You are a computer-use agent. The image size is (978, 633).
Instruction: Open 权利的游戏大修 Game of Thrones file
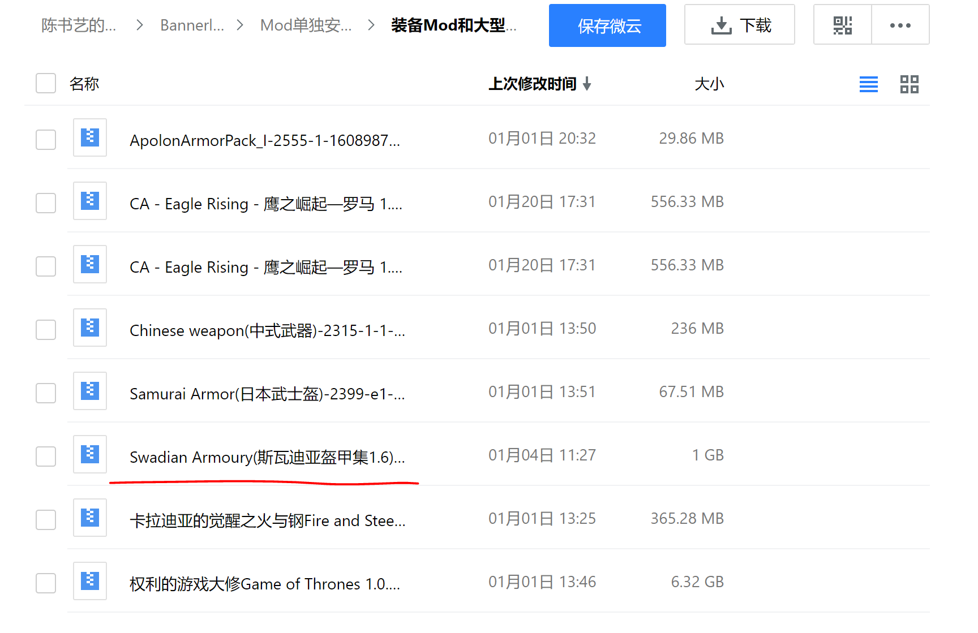point(265,584)
